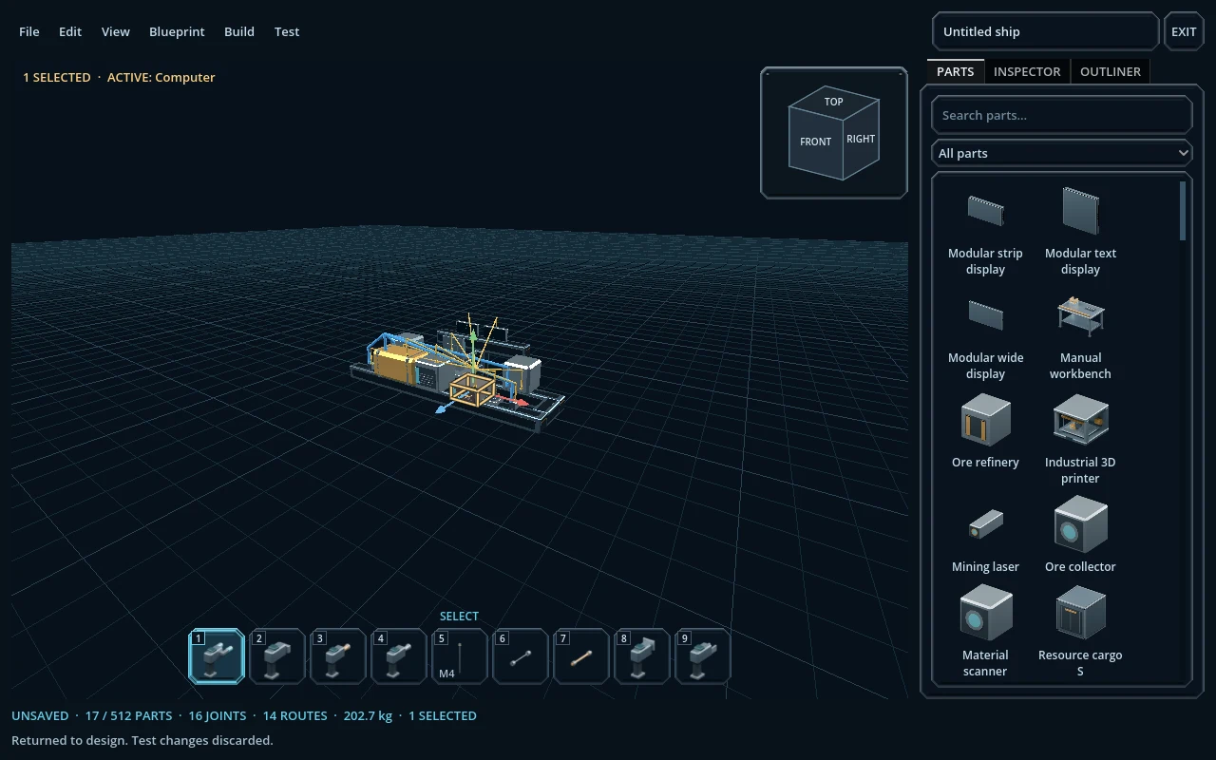
Task: Choose hotbar slot 6 grey cable tool
Action: coord(521,656)
